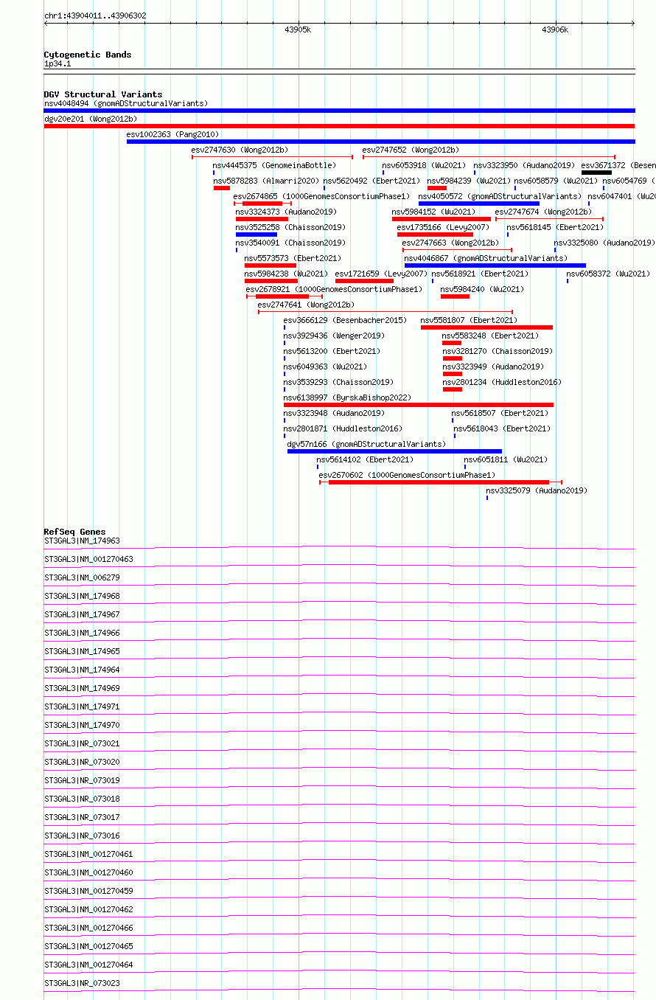Click nsv5618507 (Ebert2021) label
Image resolution: width=656 pixels, height=1000 pixels.
[x=500, y=413]
